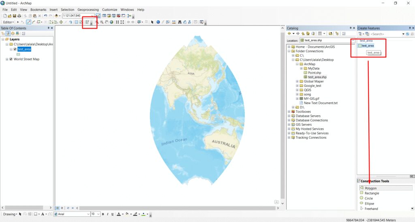Open the Geoprocessing menu

coord(88,10)
